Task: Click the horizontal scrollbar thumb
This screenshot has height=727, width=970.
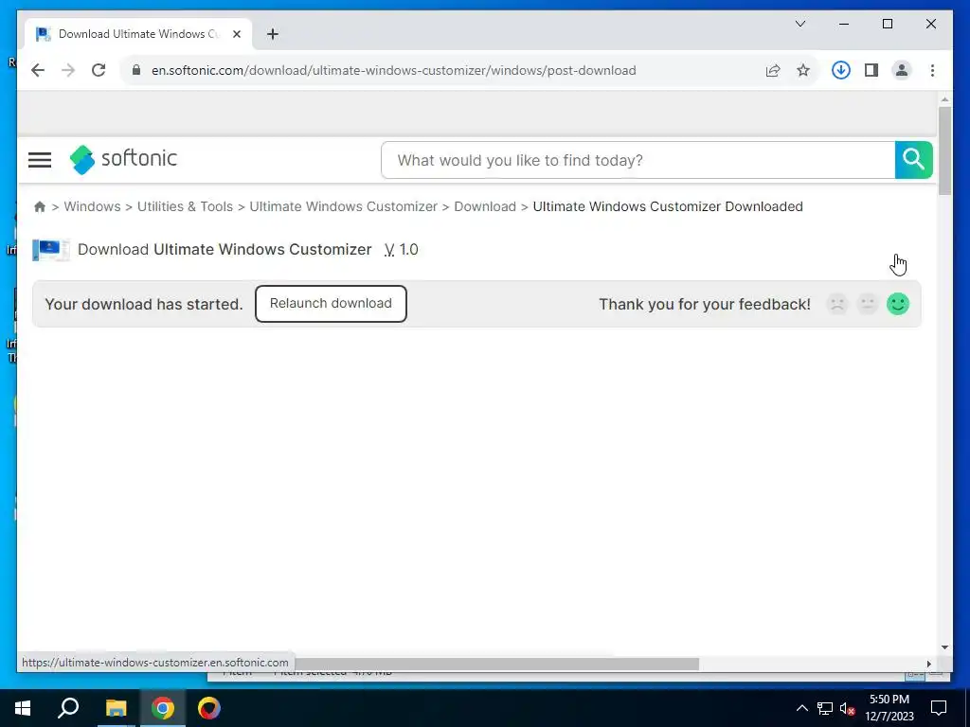Action: pos(496,664)
